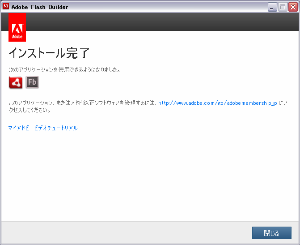Viewport: 300px width, 245px height.
Task: Click the 次のアプリケーションを使用できるようになりました text
Action: point(64,69)
